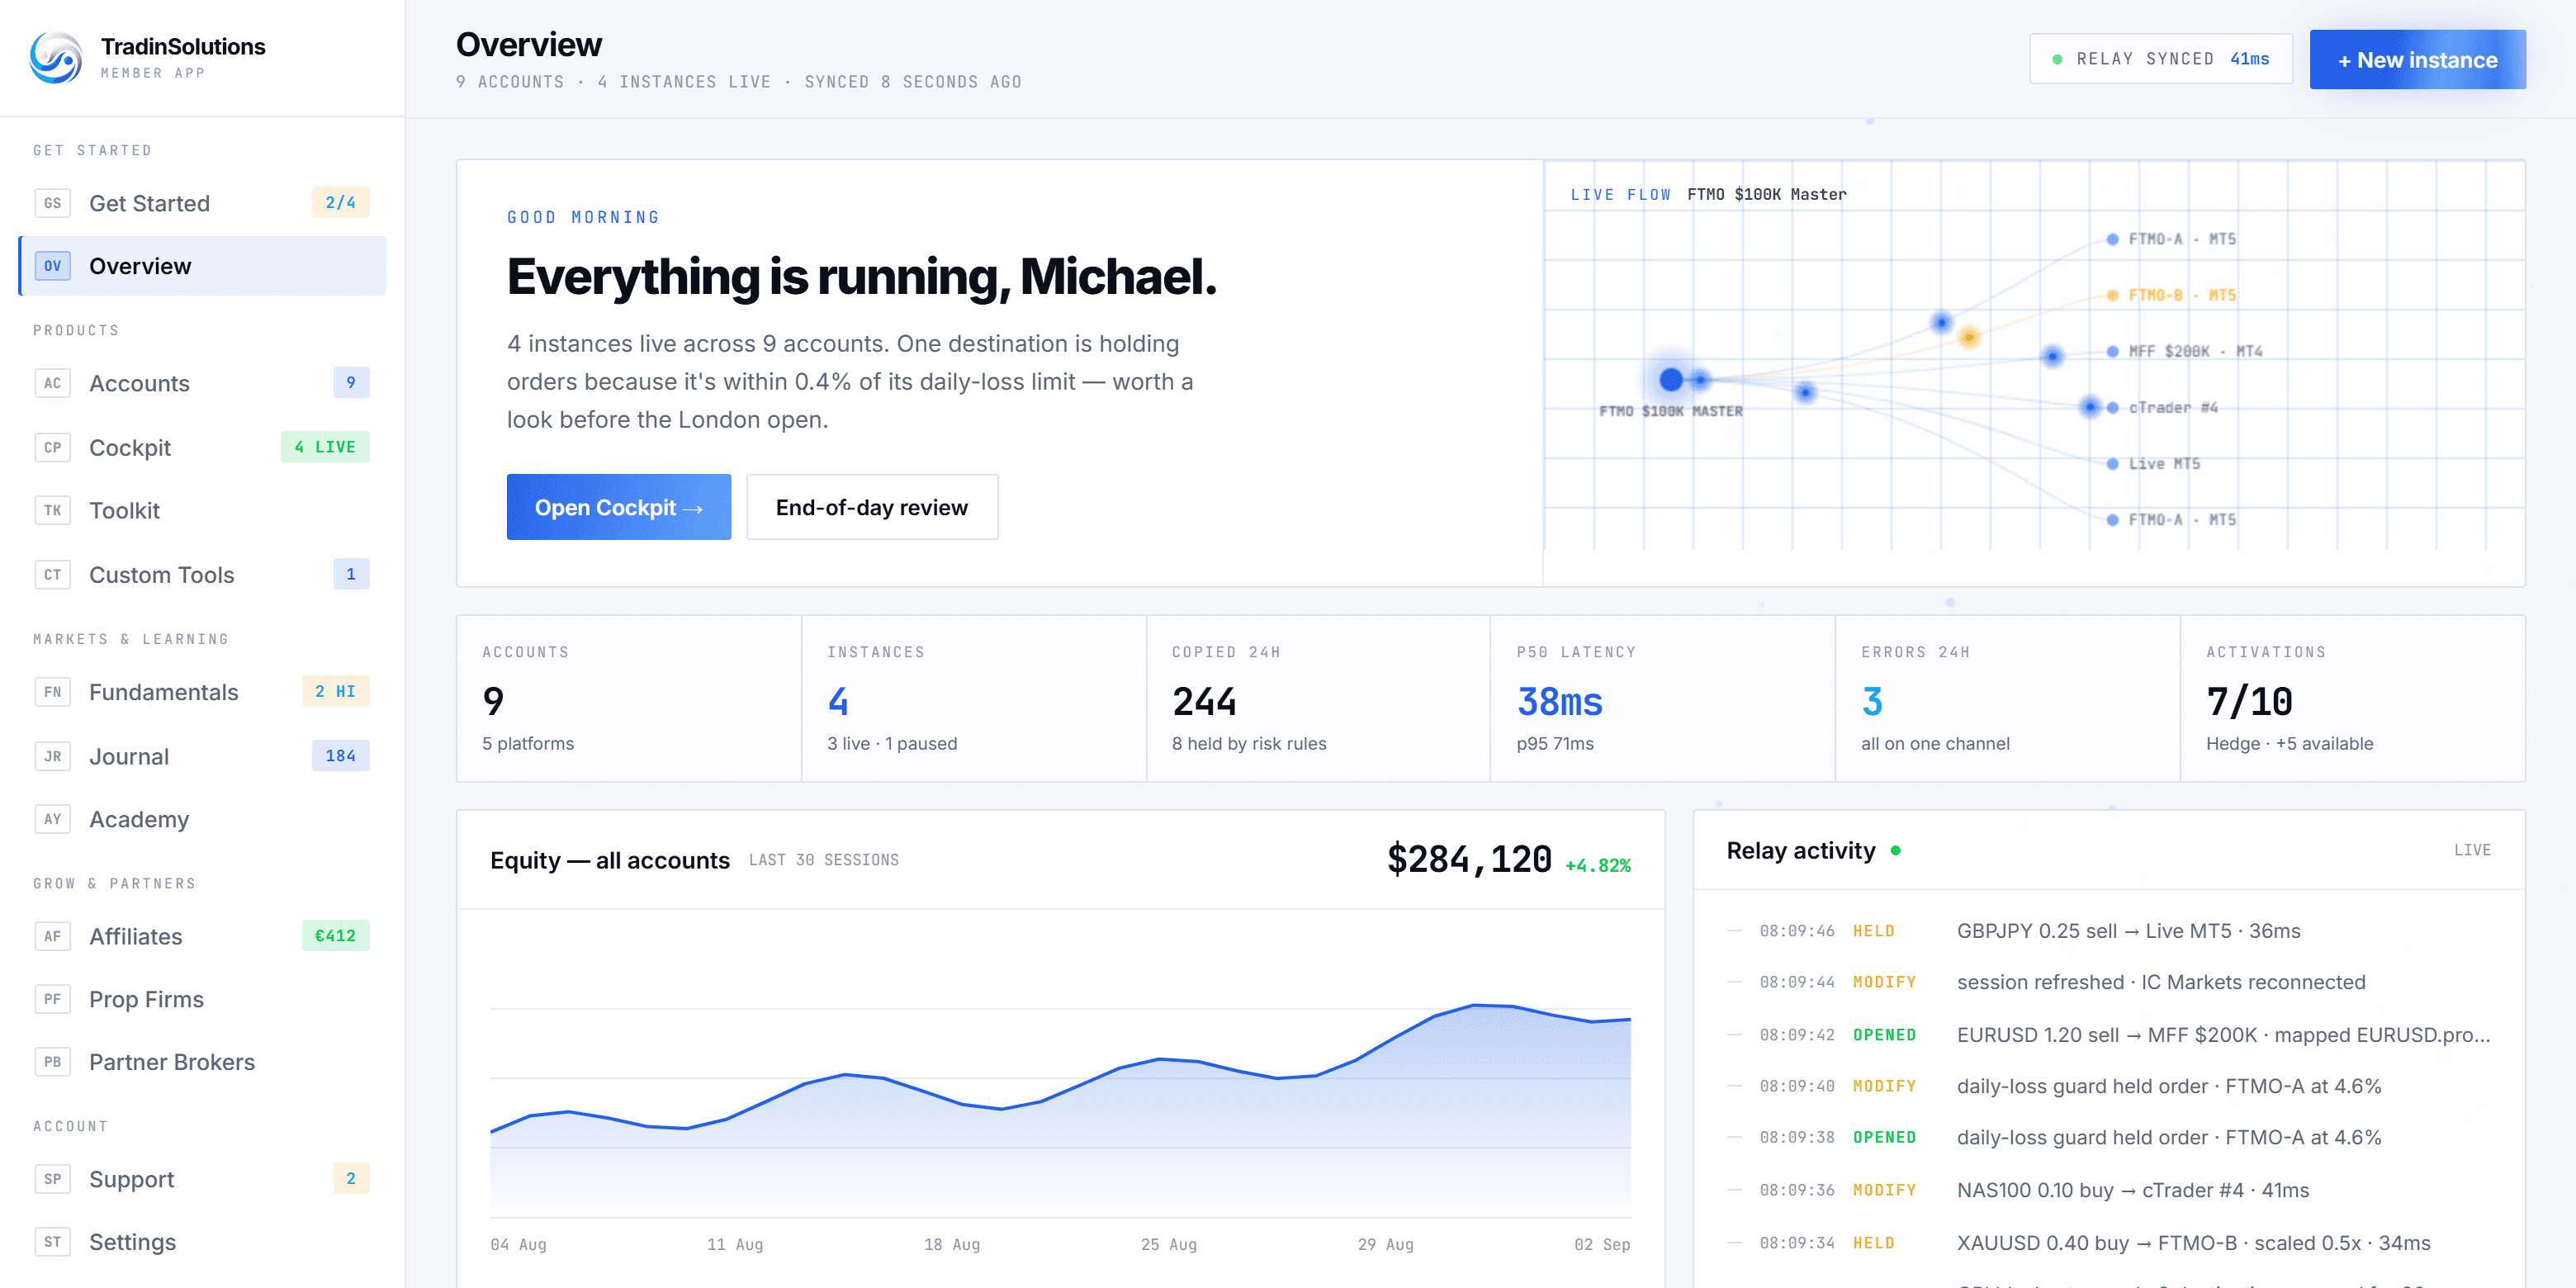Click the cTrader #4 destination node
This screenshot has height=1288, width=2576.
point(2112,407)
